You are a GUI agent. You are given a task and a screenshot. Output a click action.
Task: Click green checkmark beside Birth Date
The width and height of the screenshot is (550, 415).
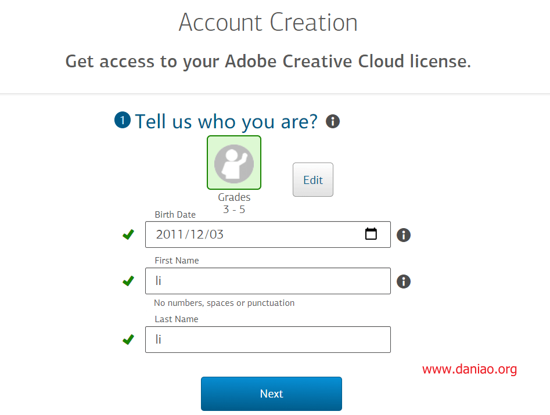coord(128,234)
